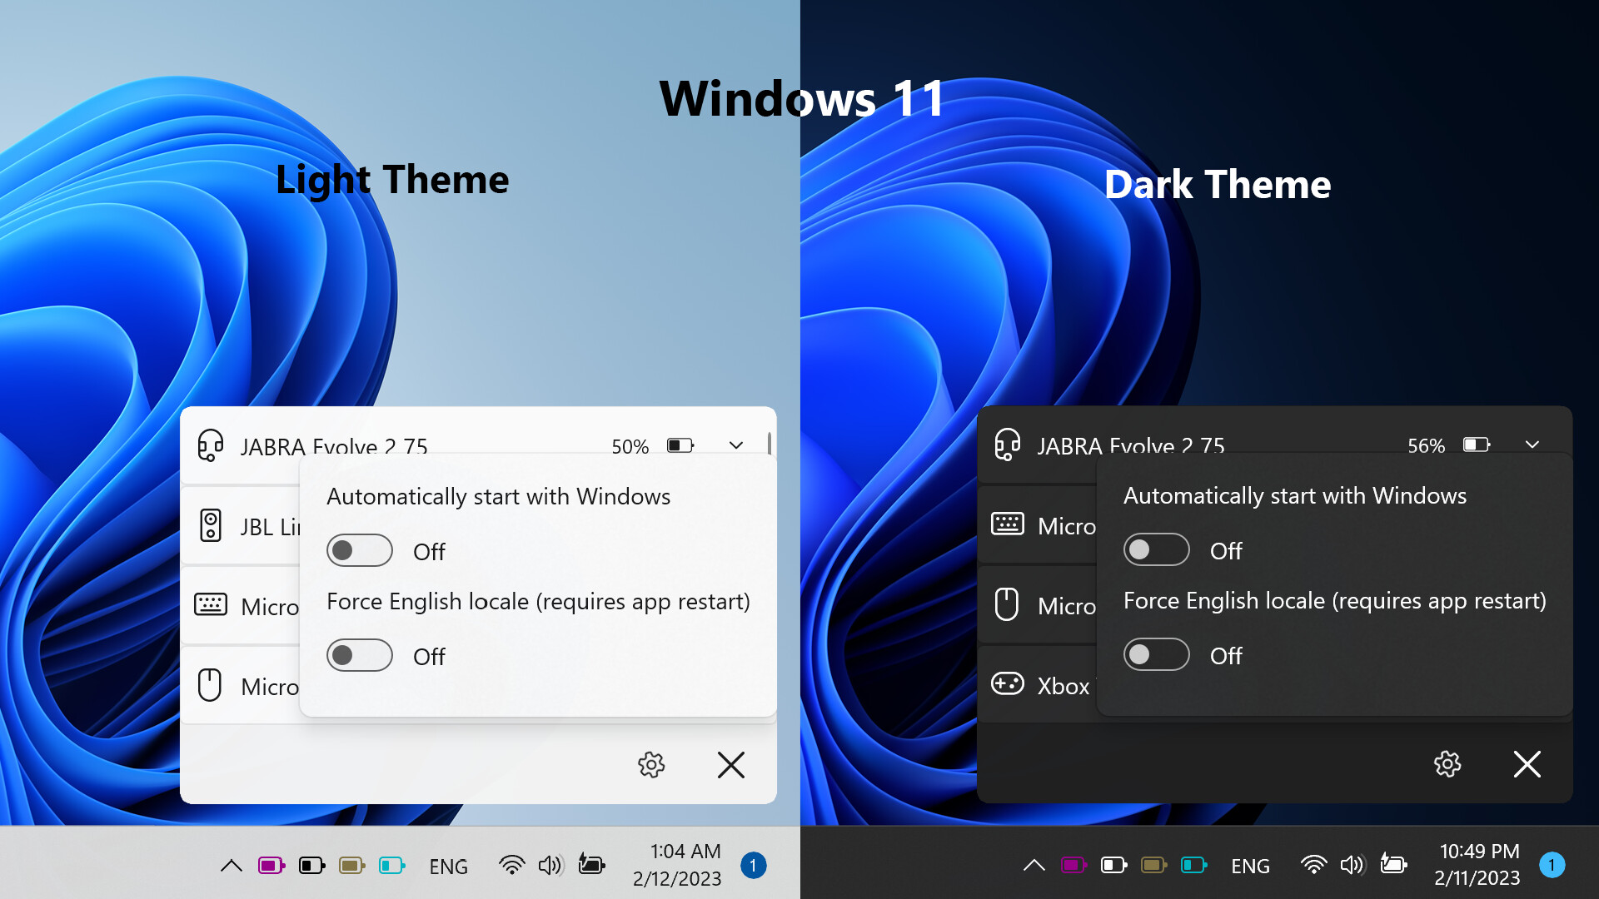Open the settings gear in the light panel
The width and height of the screenshot is (1599, 899).
(x=651, y=765)
